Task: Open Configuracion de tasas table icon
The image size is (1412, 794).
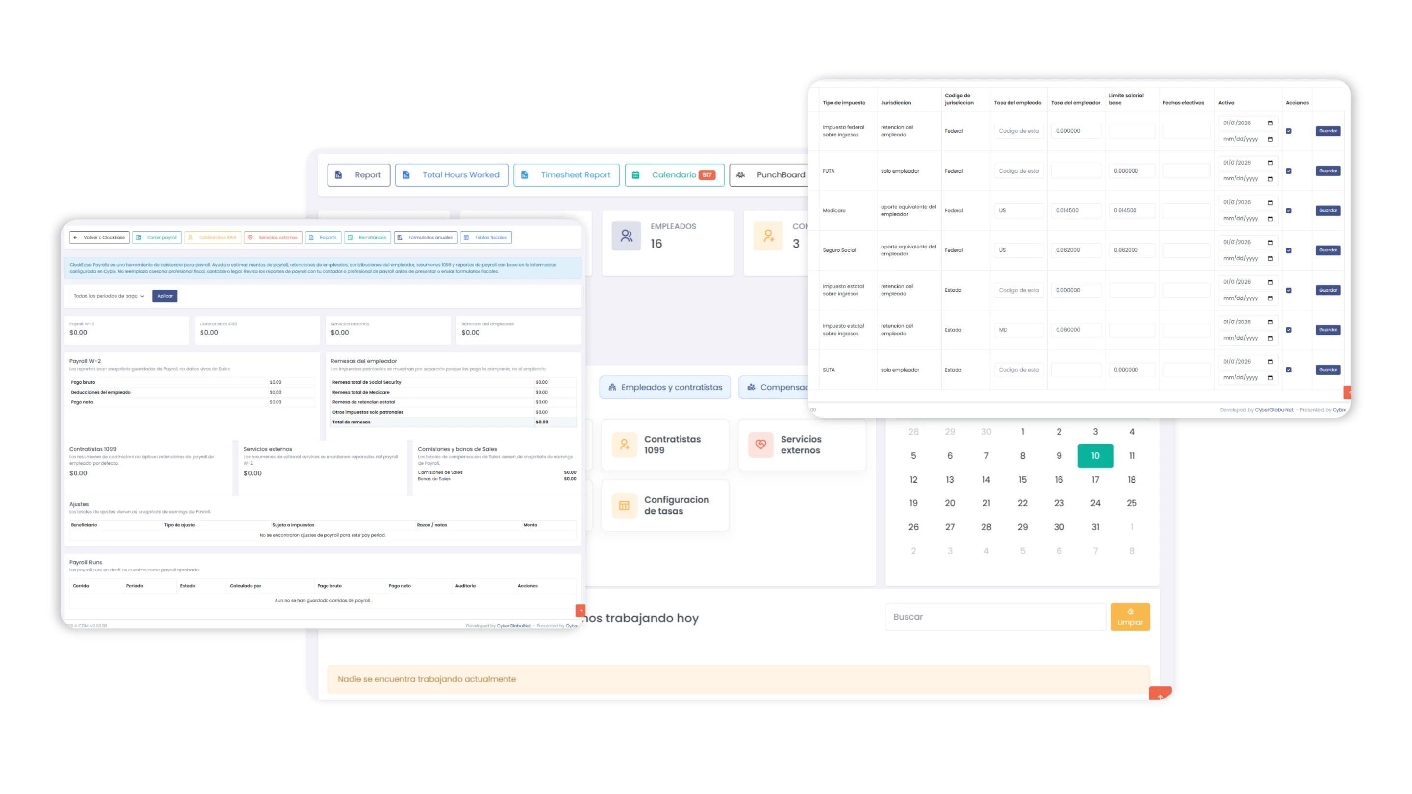Action: (624, 505)
